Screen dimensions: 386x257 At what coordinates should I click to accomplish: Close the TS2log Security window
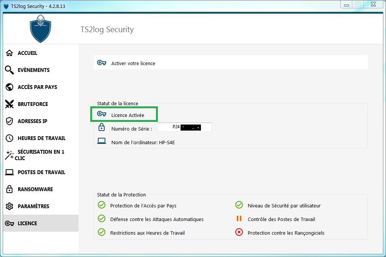tap(374, 5)
